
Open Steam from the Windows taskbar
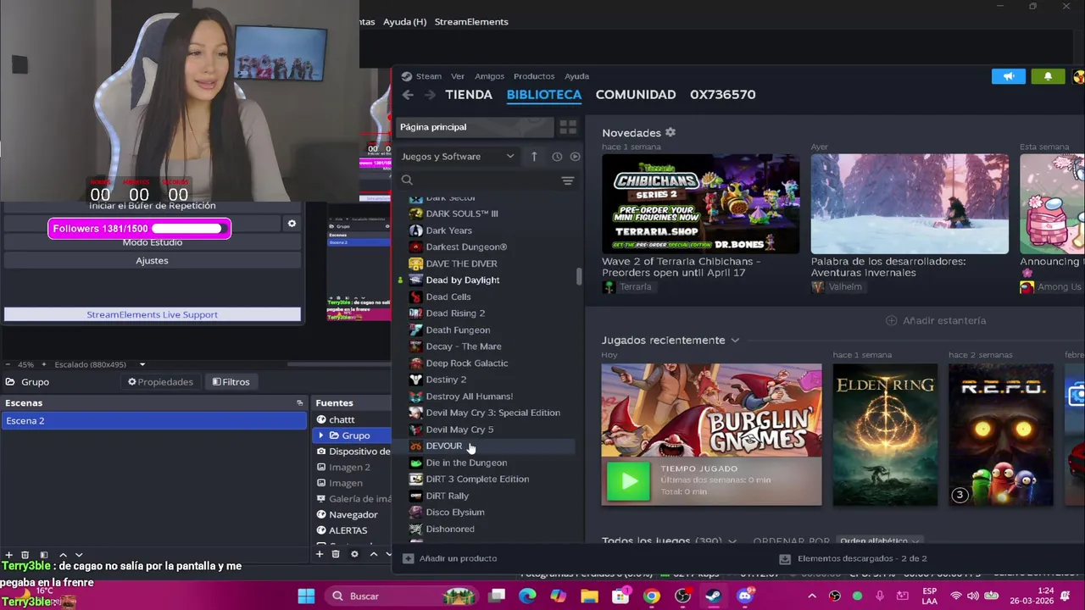(x=713, y=596)
